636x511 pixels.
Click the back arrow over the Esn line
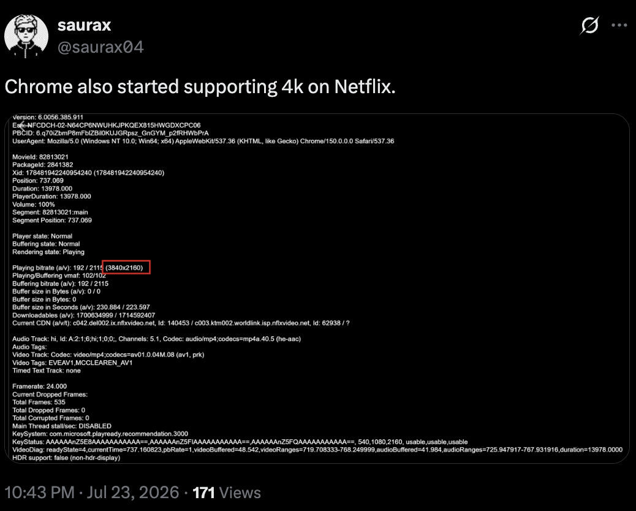[x=22, y=124]
